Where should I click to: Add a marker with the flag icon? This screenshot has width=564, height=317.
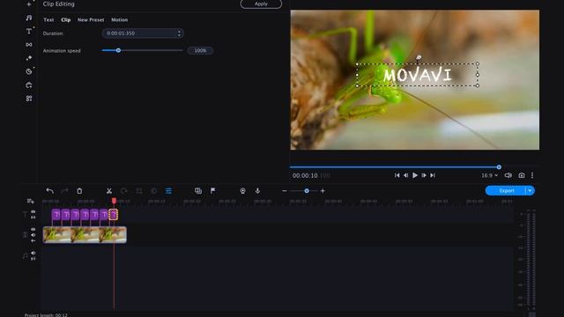click(x=213, y=191)
